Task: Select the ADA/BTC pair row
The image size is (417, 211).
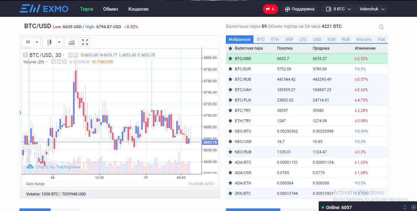Action: pos(307,162)
